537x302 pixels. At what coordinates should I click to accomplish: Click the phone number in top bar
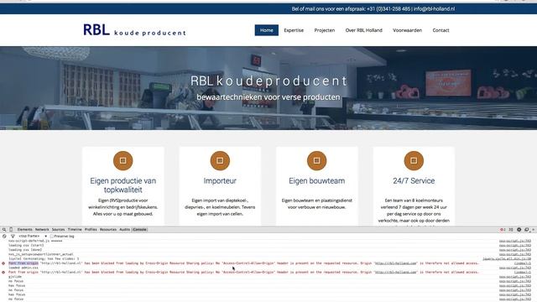click(388, 9)
